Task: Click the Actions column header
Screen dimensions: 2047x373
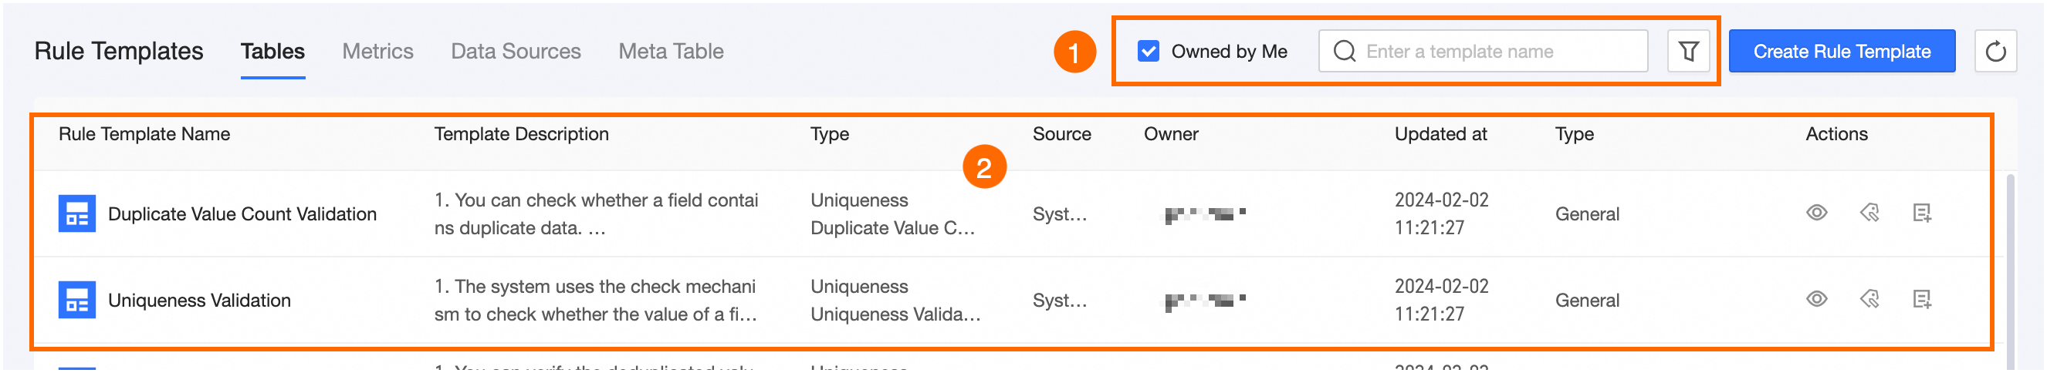Action: point(1836,134)
